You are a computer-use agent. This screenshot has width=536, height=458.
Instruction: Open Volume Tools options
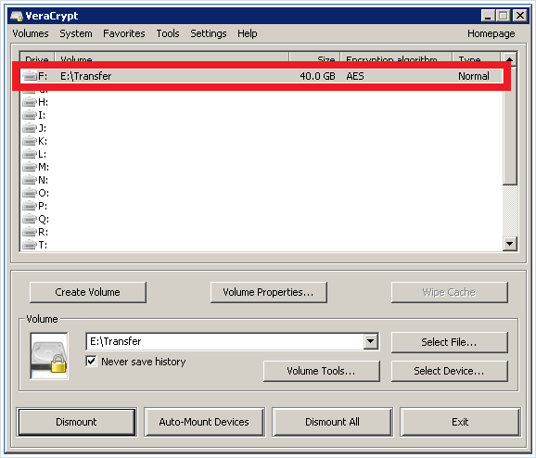(322, 371)
